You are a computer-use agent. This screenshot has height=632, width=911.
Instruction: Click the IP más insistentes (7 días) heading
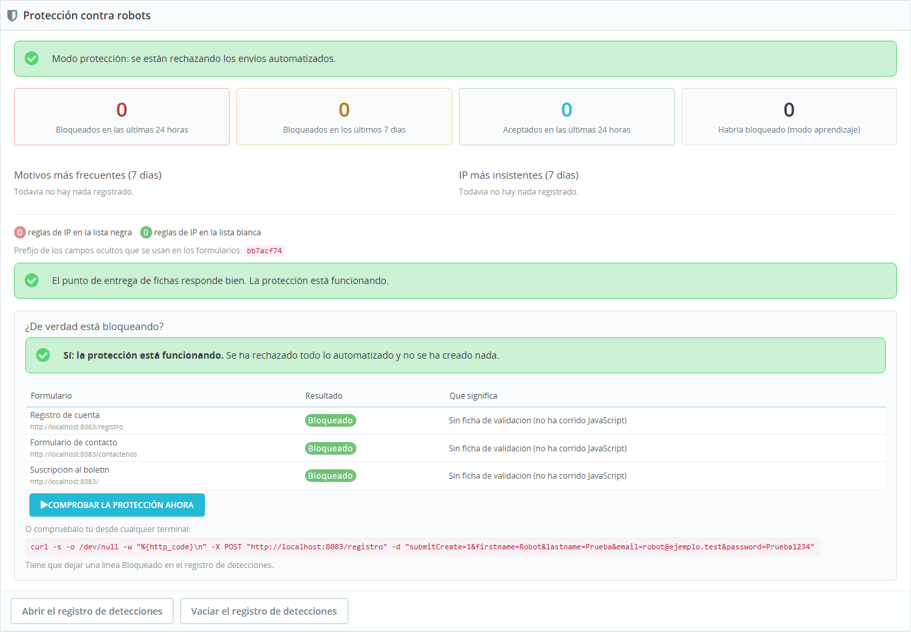(x=519, y=175)
